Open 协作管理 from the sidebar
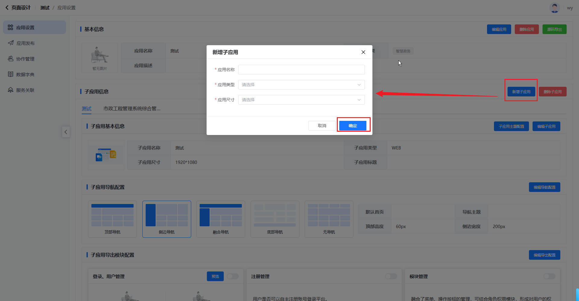This screenshot has height=301, width=579. point(25,59)
